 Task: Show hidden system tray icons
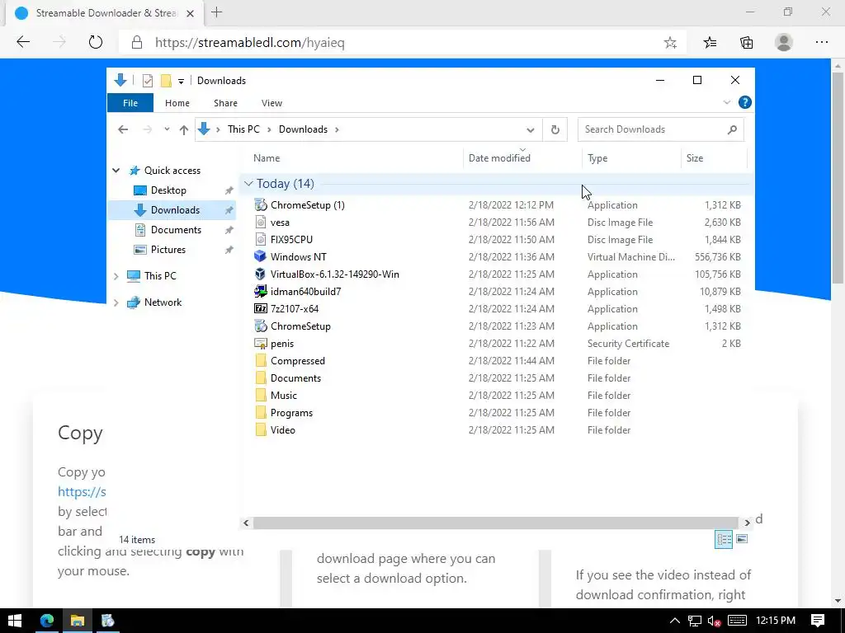pos(674,621)
